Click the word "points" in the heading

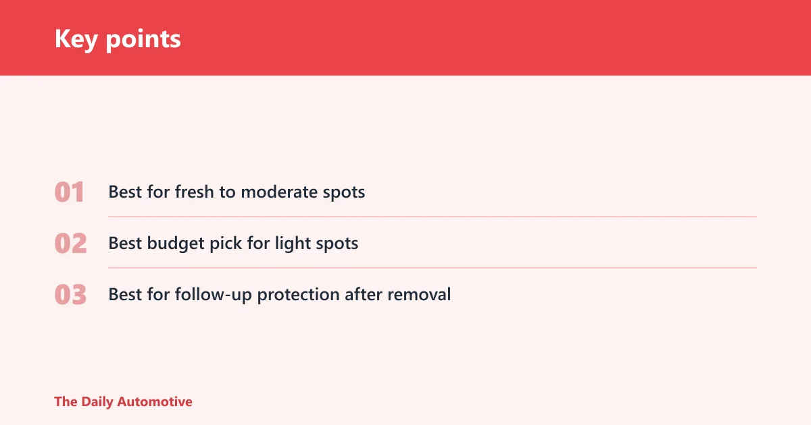[144, 40]
